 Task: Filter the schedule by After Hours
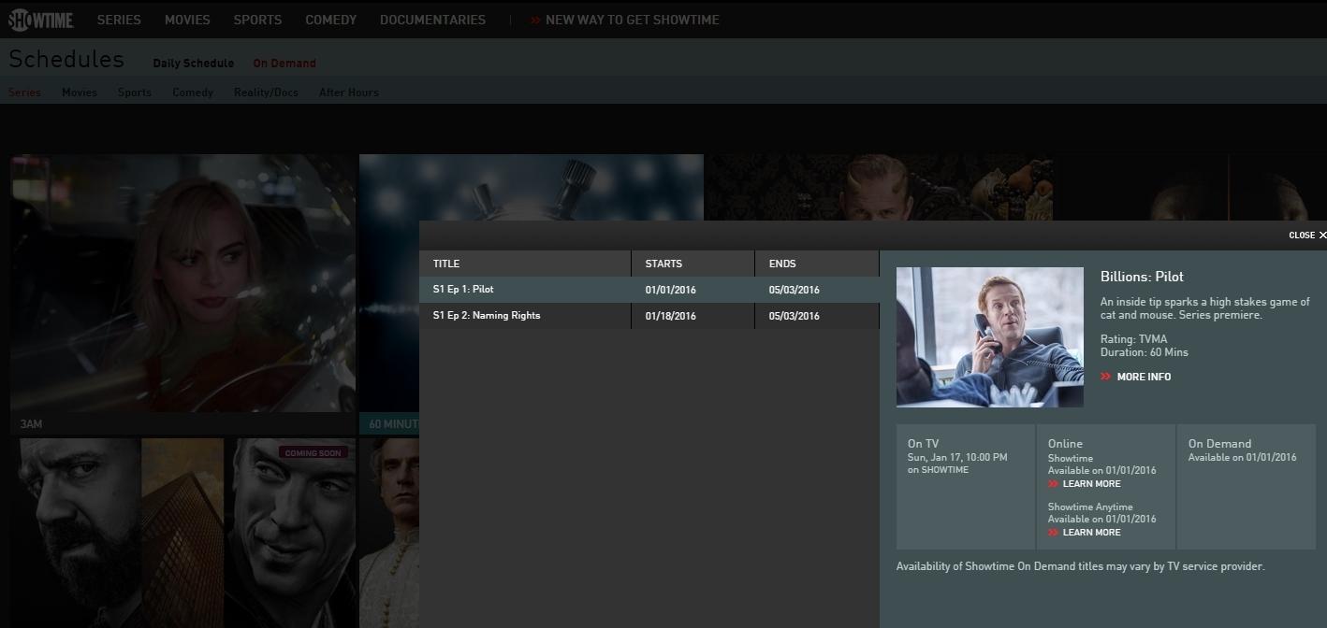tap(349, 93)
